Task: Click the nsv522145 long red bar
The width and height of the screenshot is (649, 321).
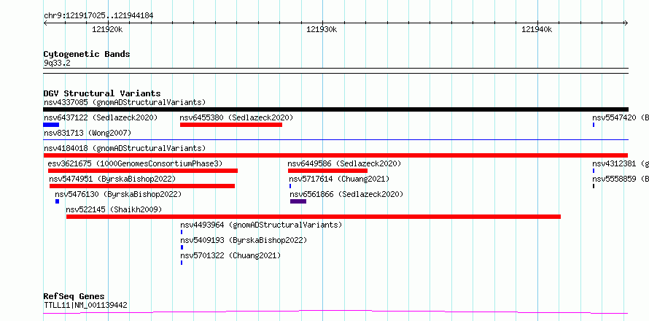Action: [x=314, y=217]
